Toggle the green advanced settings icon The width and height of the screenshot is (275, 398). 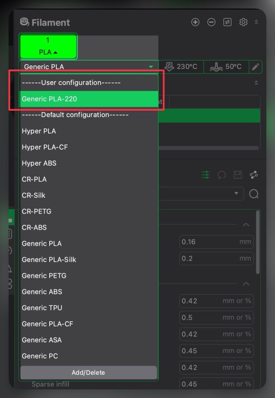[206, 175]
